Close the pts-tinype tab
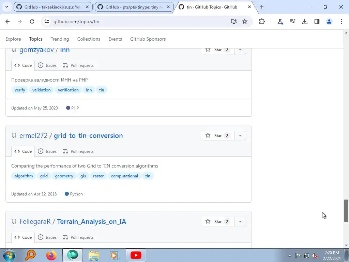The width and height of the screenshot is (349, 262). (x=168, y=7)
